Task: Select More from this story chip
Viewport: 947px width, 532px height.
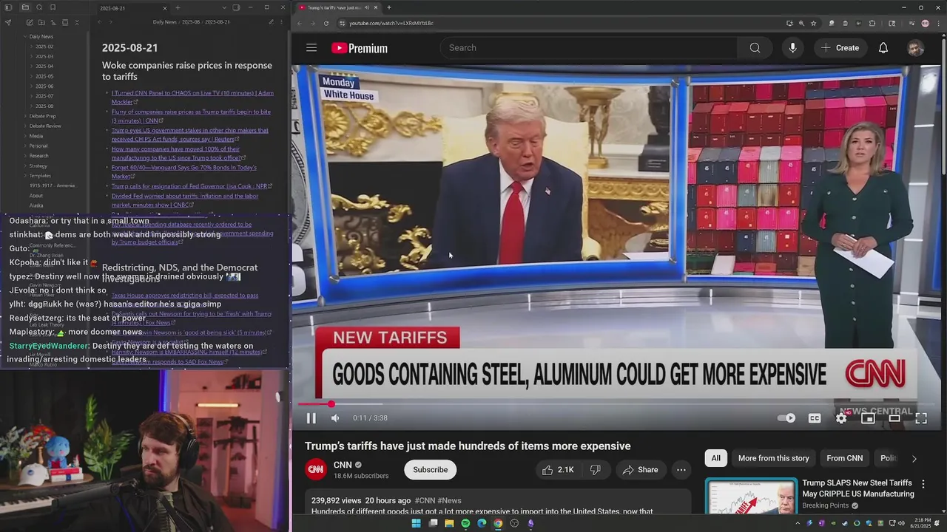Action: click(773, 458)
